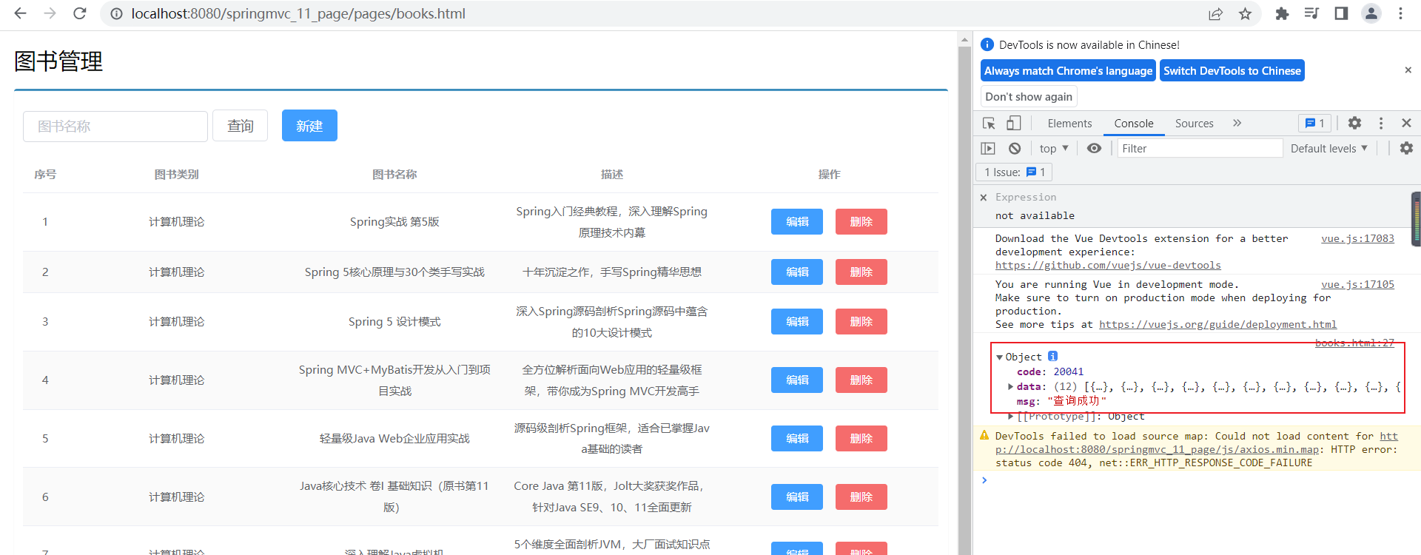1421x555 pixels.
Task: Click the console Filter input
Action: (1200, 149)
